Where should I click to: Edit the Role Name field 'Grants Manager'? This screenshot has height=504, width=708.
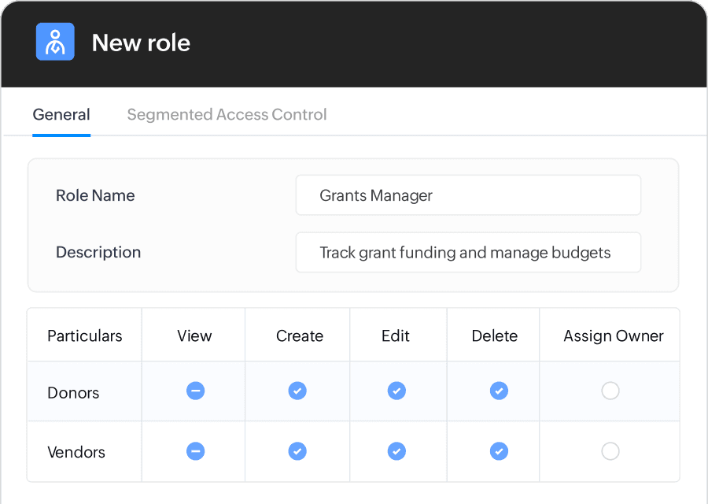click(468, 195)
